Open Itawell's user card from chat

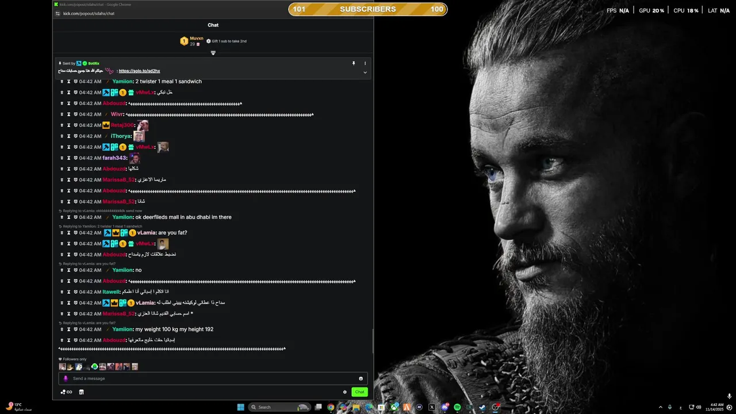[111, 292]
